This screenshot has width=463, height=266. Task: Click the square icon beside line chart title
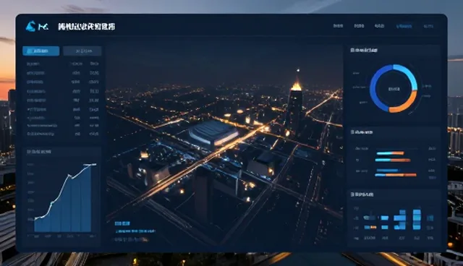click(29, 152)
